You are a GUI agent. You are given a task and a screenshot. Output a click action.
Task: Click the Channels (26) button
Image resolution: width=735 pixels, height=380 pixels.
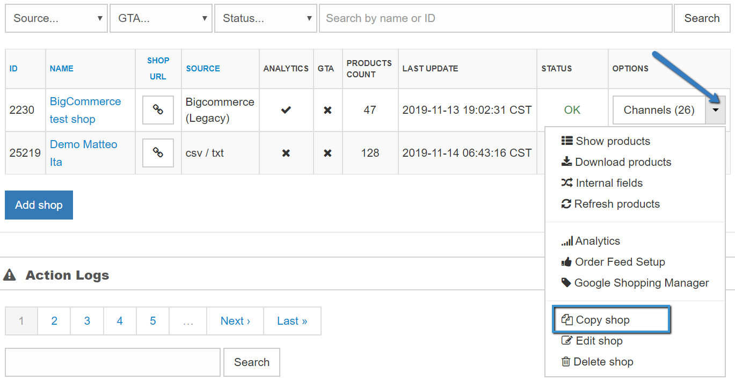coord(659,110)
